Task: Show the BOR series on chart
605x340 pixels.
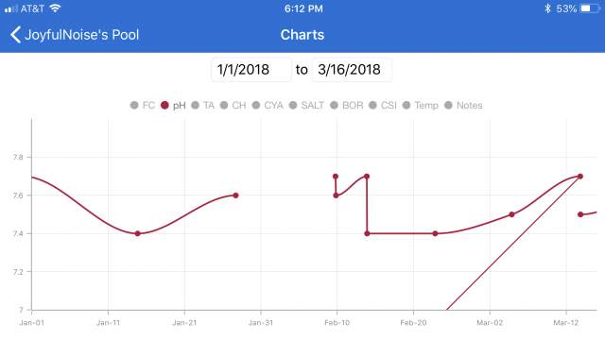Action: (x=347, y=105)
